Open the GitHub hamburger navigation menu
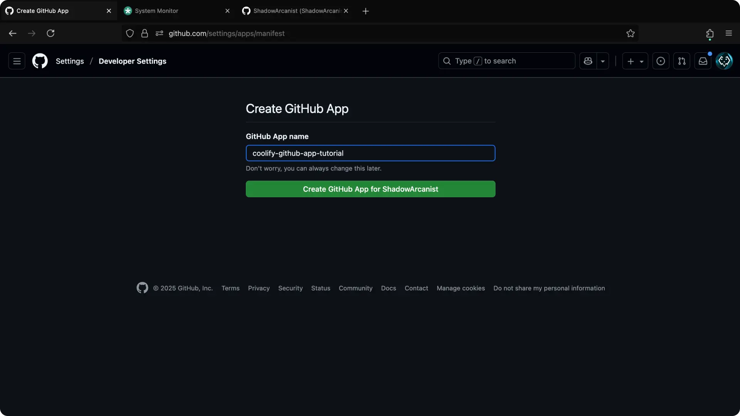The image size is (740, 416). click(17, 61)
